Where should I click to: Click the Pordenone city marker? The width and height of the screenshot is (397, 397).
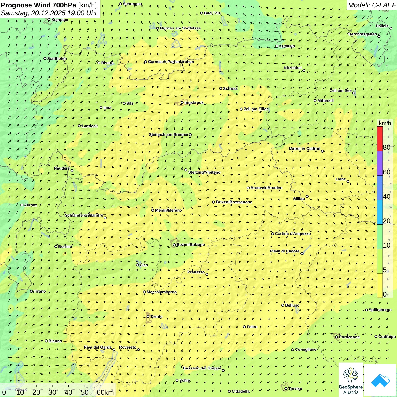(x=337, y=337)
